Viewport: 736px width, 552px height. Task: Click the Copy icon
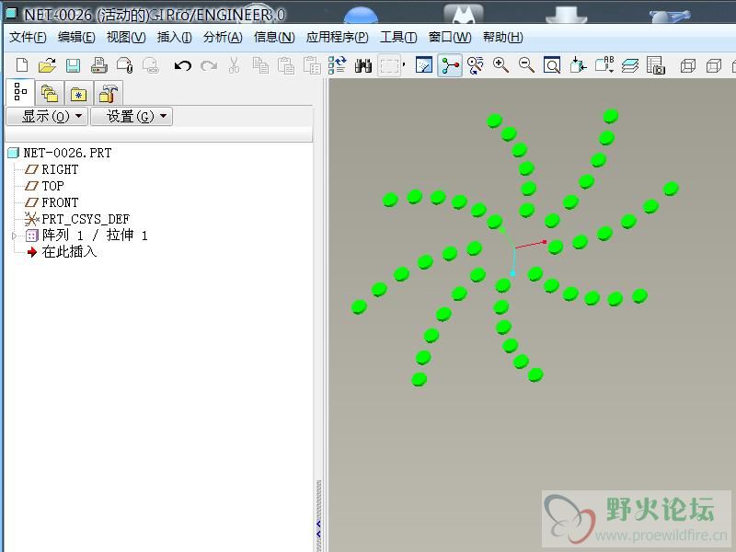tap(260, 65)
